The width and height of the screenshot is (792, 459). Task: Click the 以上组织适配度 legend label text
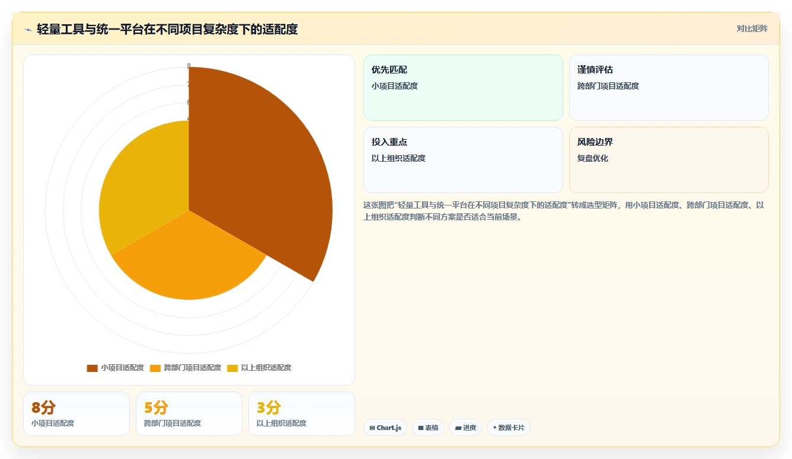point(266,368)
